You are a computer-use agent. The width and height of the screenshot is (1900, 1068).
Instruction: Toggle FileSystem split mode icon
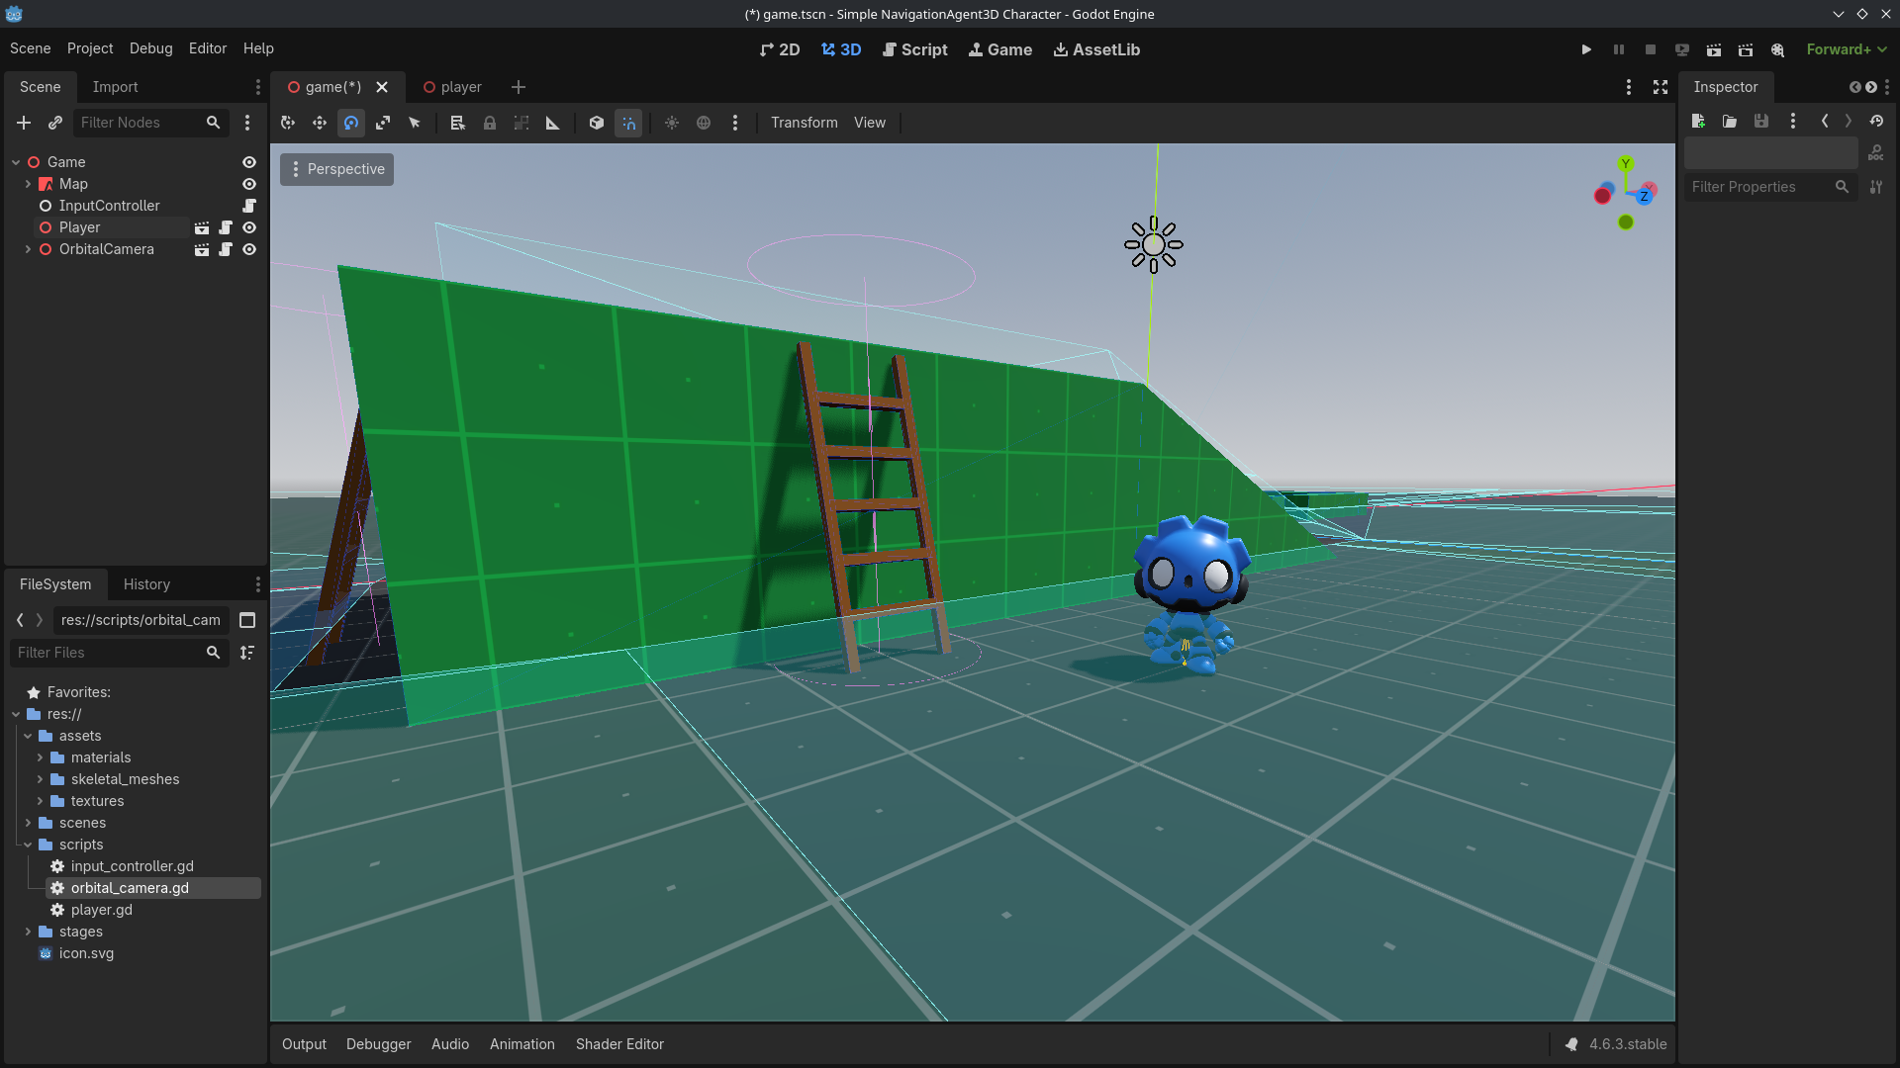(247, 620)
